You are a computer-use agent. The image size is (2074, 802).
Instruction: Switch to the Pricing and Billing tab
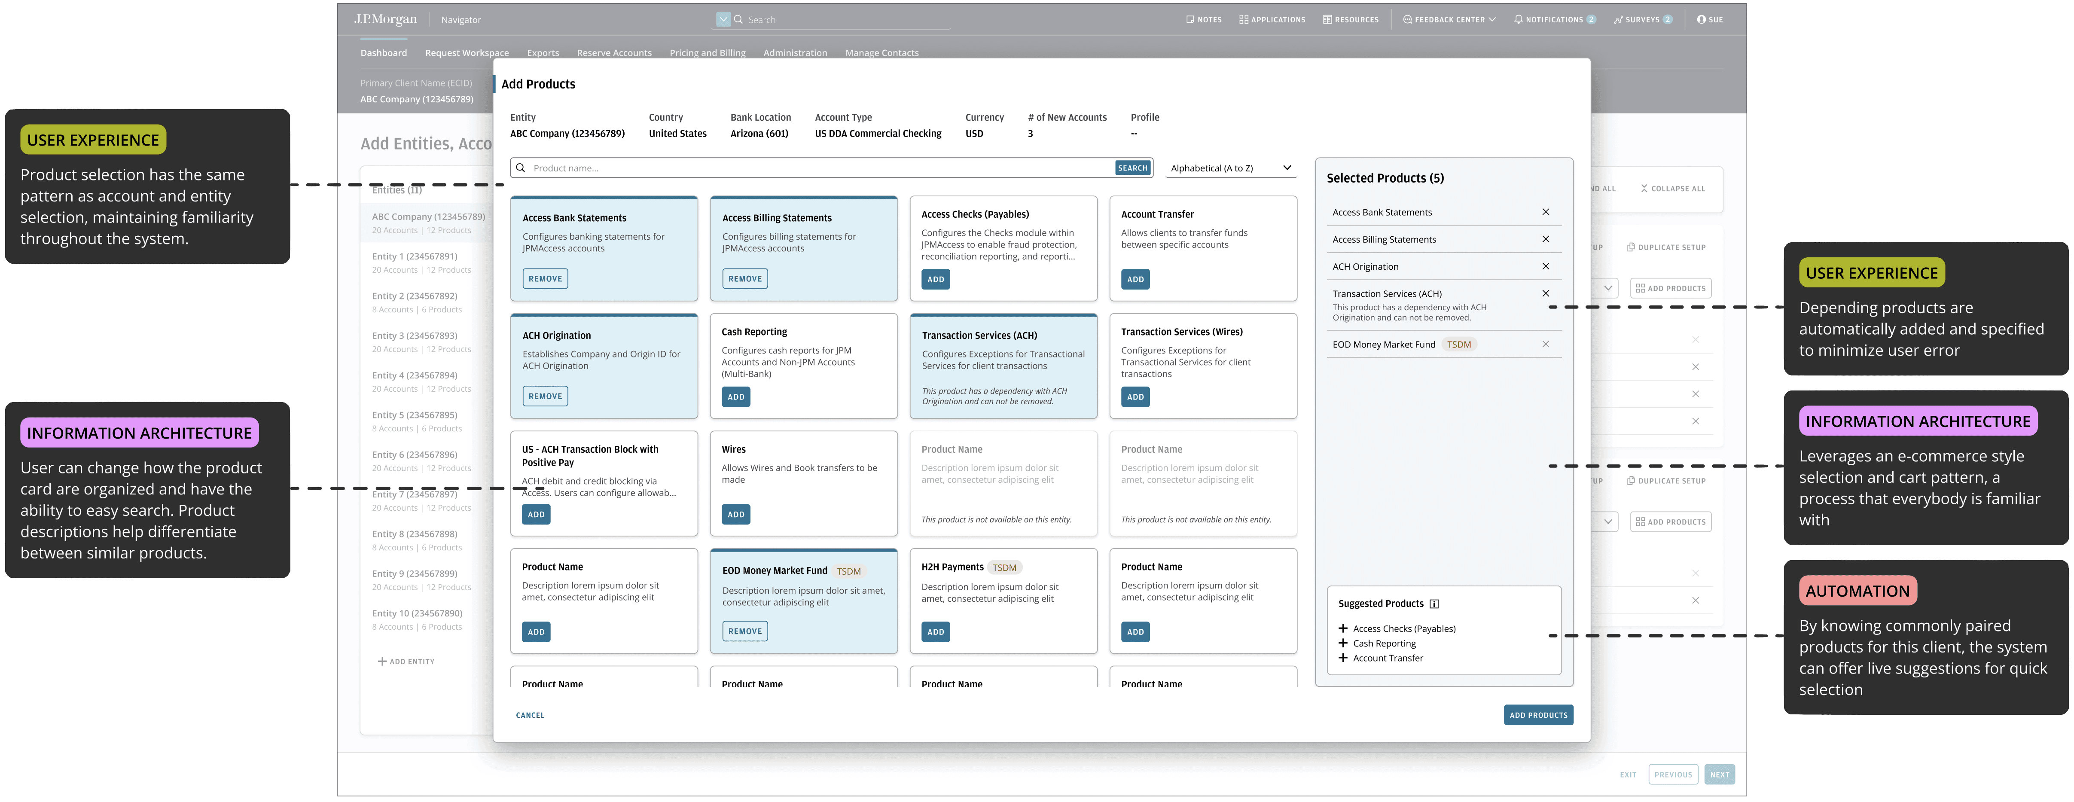[707, 53]
